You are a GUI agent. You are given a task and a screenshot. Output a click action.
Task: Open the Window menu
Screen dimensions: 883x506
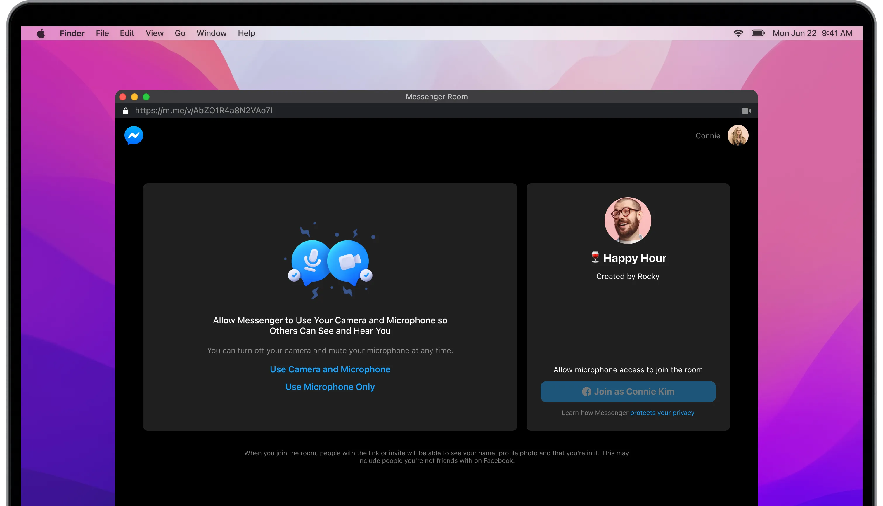click(x=211, y=33)
